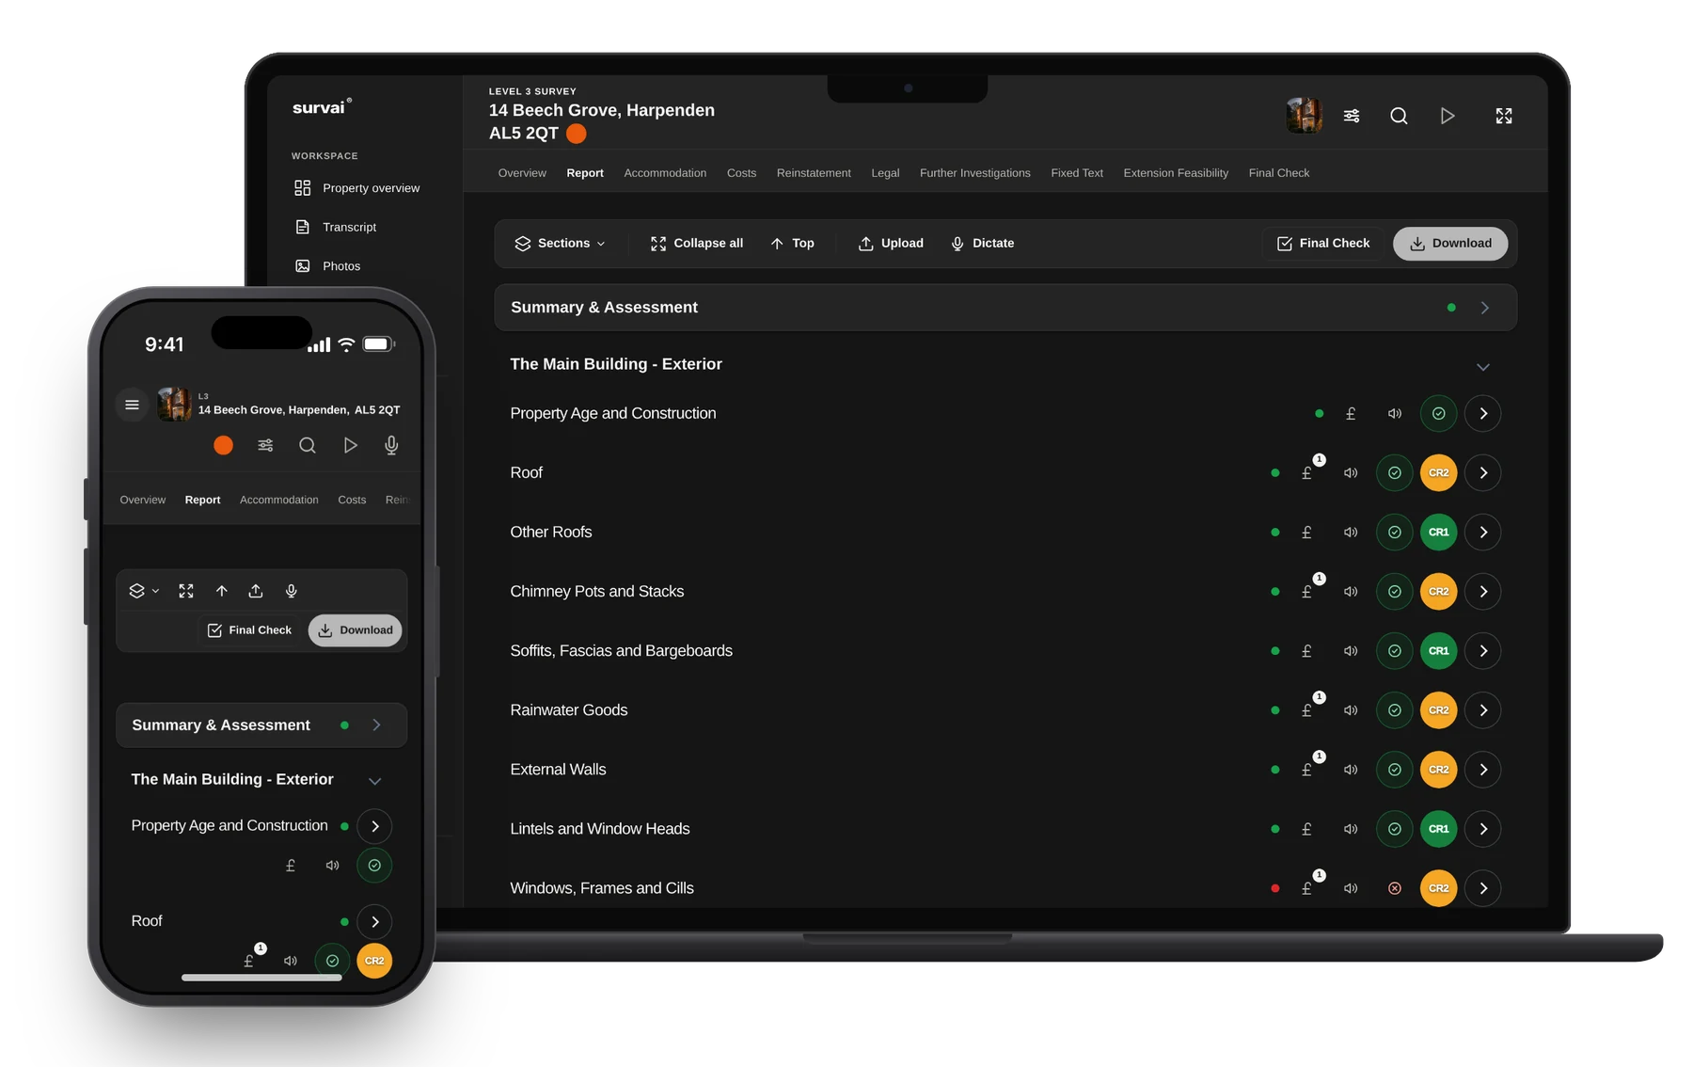Click the Dictate button

(x=983, y=244)
